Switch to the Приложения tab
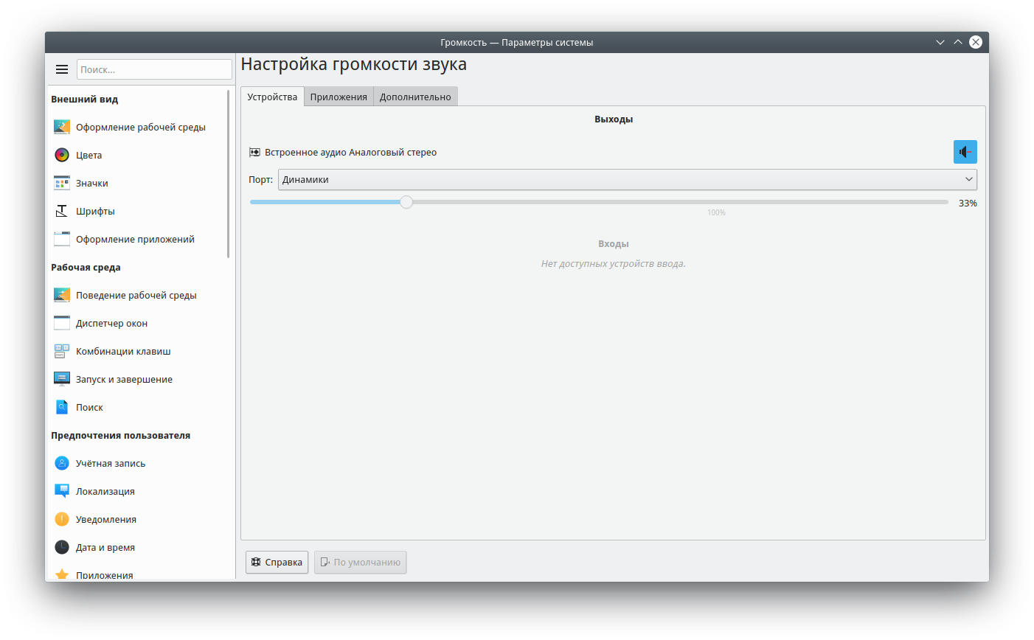The height and width of the screenshot is (640, 1034). click(339, 97)
